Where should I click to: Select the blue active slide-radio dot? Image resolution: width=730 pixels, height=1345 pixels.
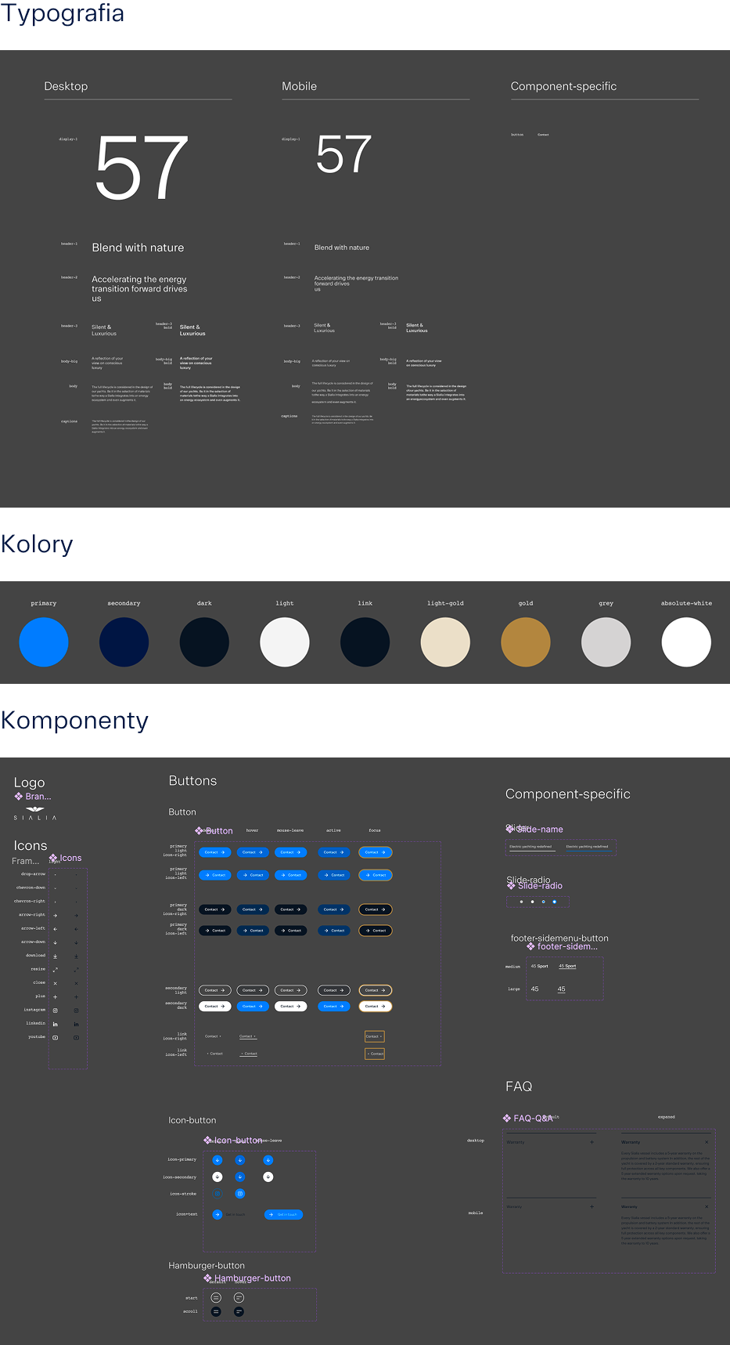point(555,902)
